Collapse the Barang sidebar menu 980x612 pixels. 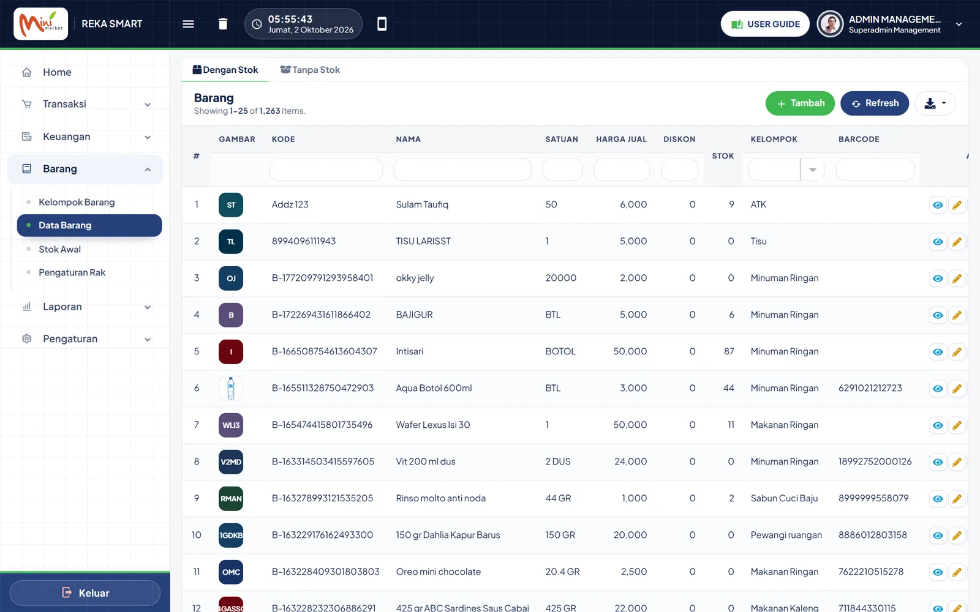pyautogui.click(x=86, y=169)
